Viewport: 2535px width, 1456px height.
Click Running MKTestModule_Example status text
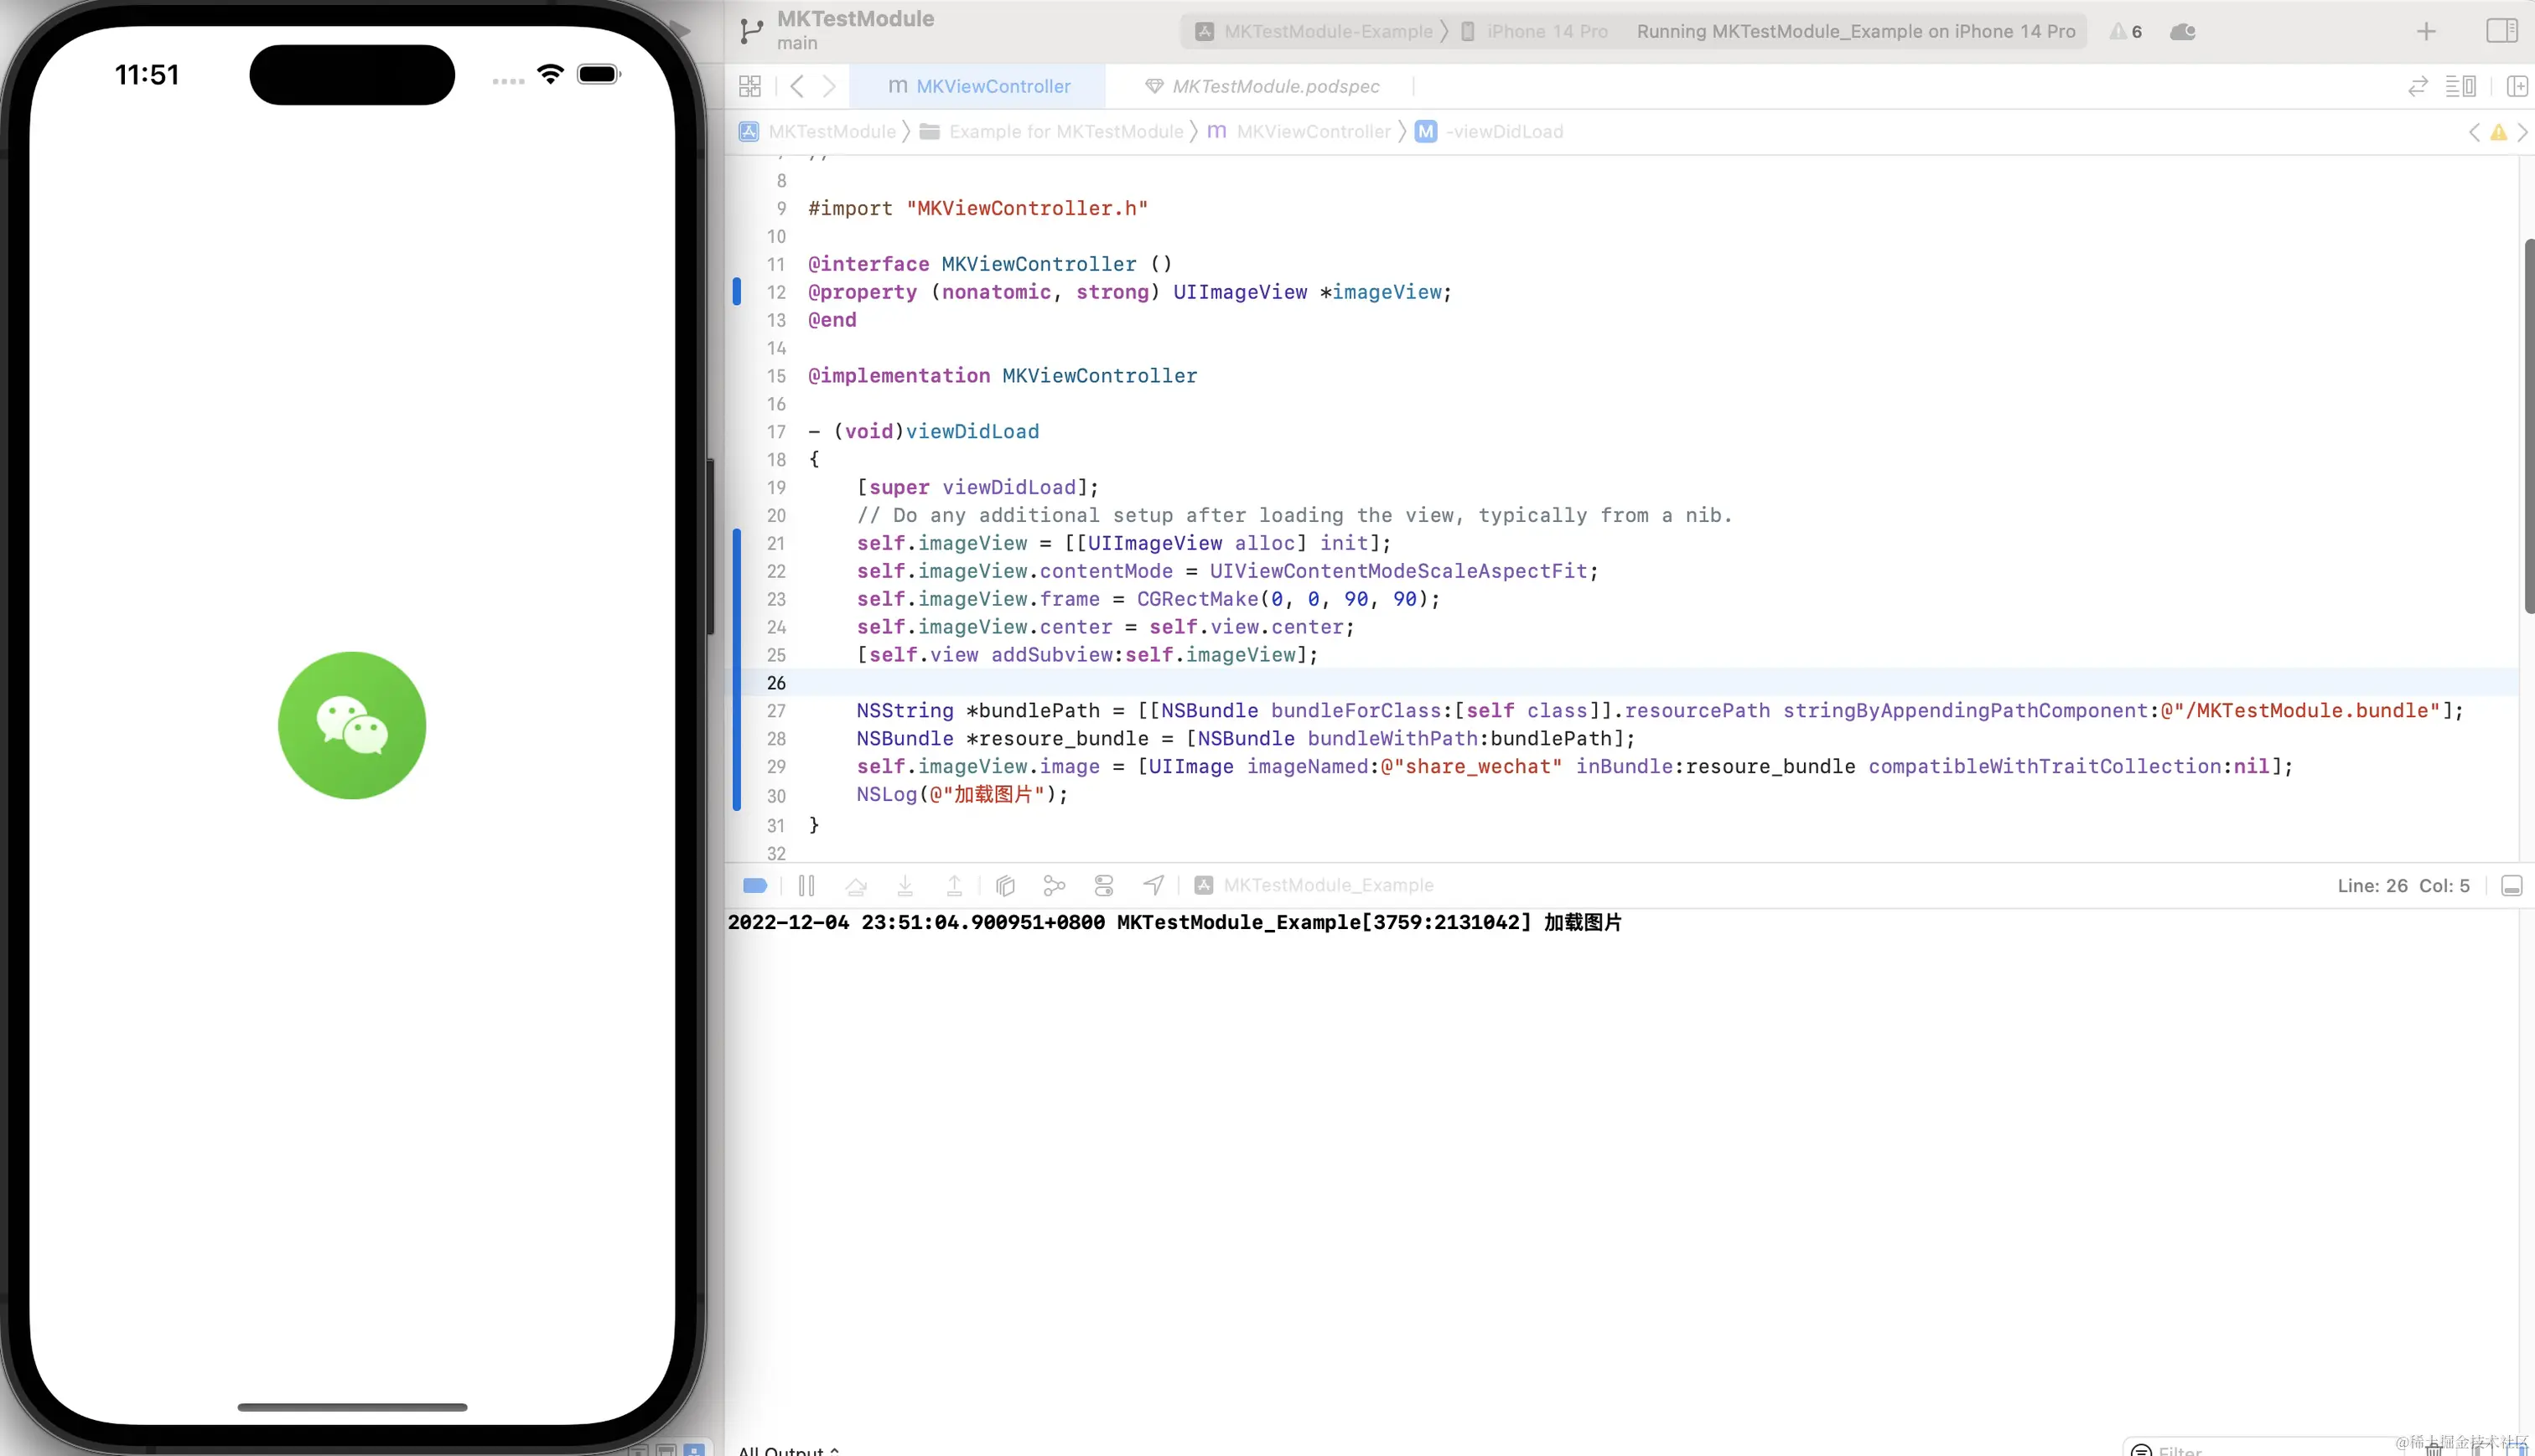[x=1856, y=31]
